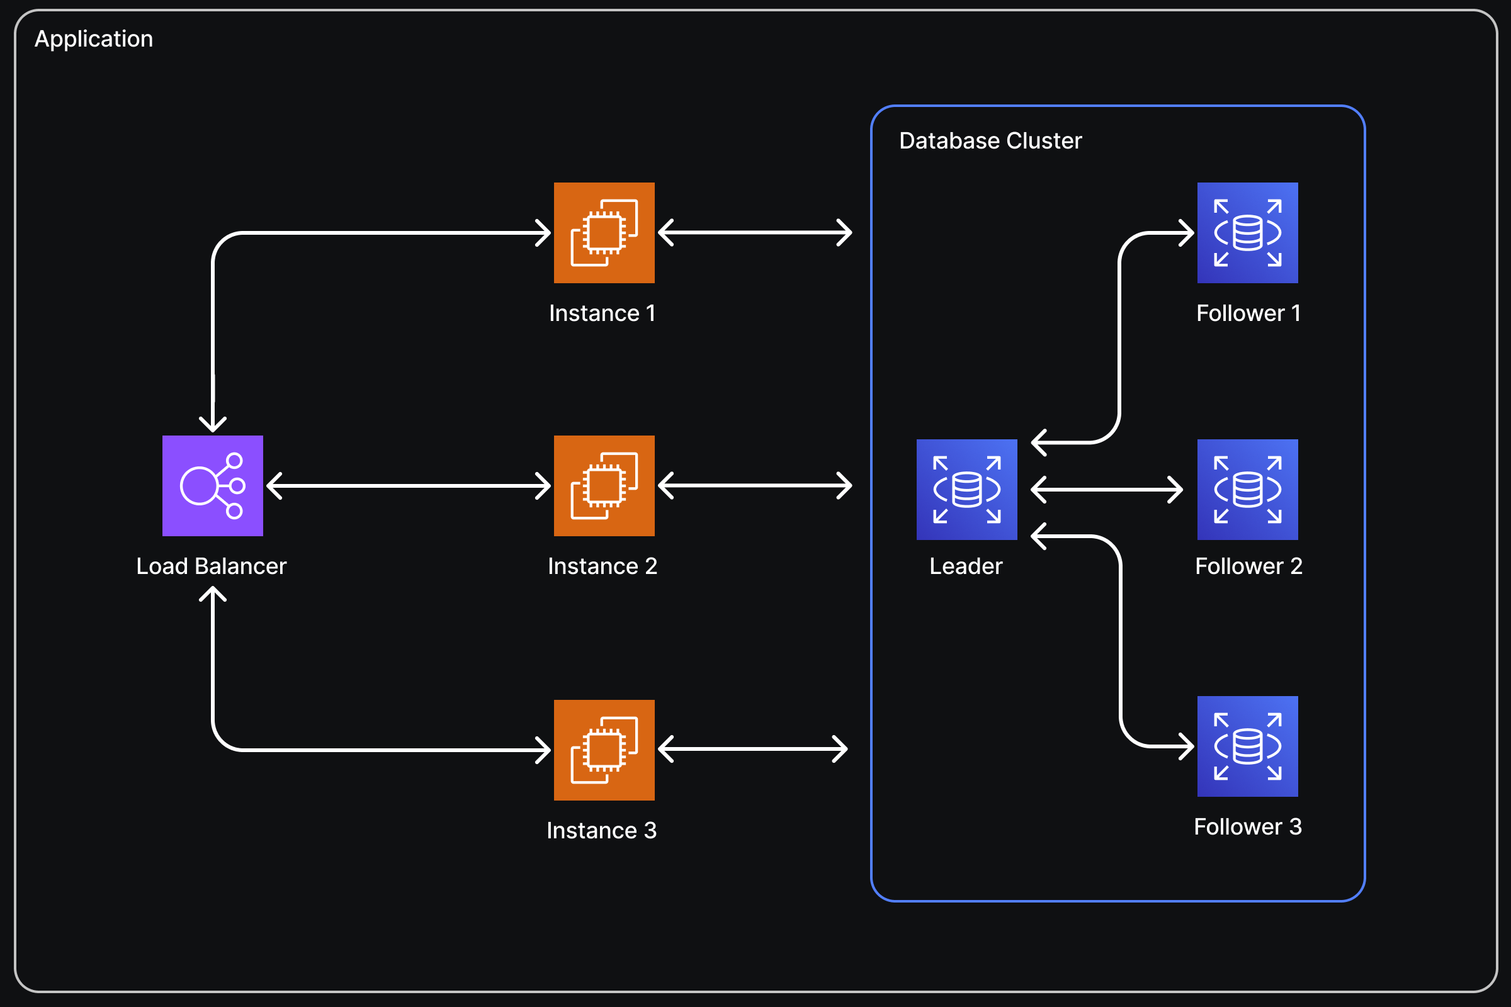Click the orange Instance 2 icon
This screenshot has height=1007, width=1511.
604,485
